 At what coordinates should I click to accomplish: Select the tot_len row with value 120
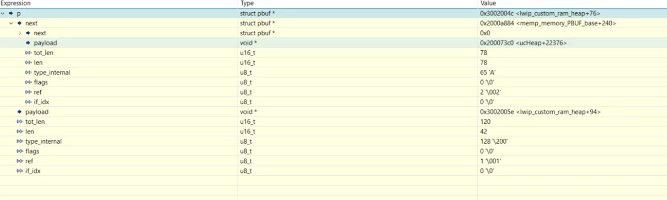tap(333, 122)
